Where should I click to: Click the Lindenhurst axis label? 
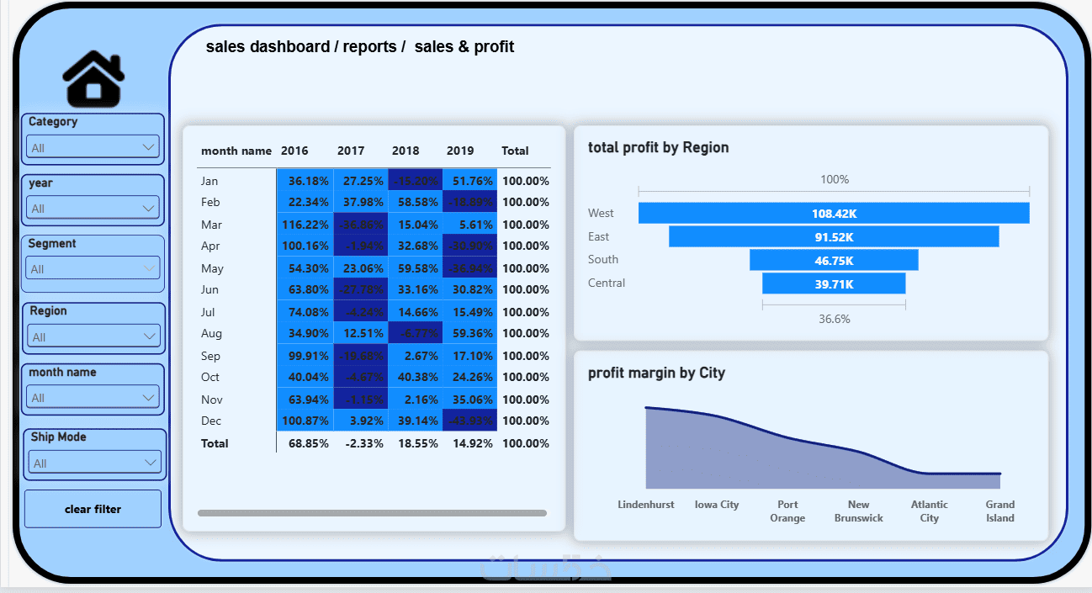pyautogui.click(x=646, y=505)
